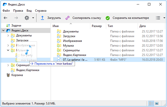
Task: Open the Справка menu
Action: point(41,11)
